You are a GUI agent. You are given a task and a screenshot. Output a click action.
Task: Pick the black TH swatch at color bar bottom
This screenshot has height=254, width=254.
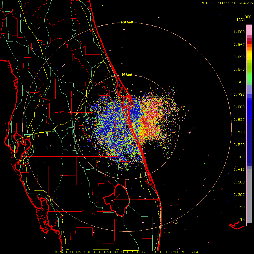(x=249, y=224)
